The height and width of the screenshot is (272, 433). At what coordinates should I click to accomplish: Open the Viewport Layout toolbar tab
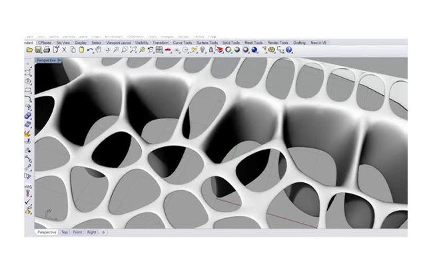pos(119,43)
